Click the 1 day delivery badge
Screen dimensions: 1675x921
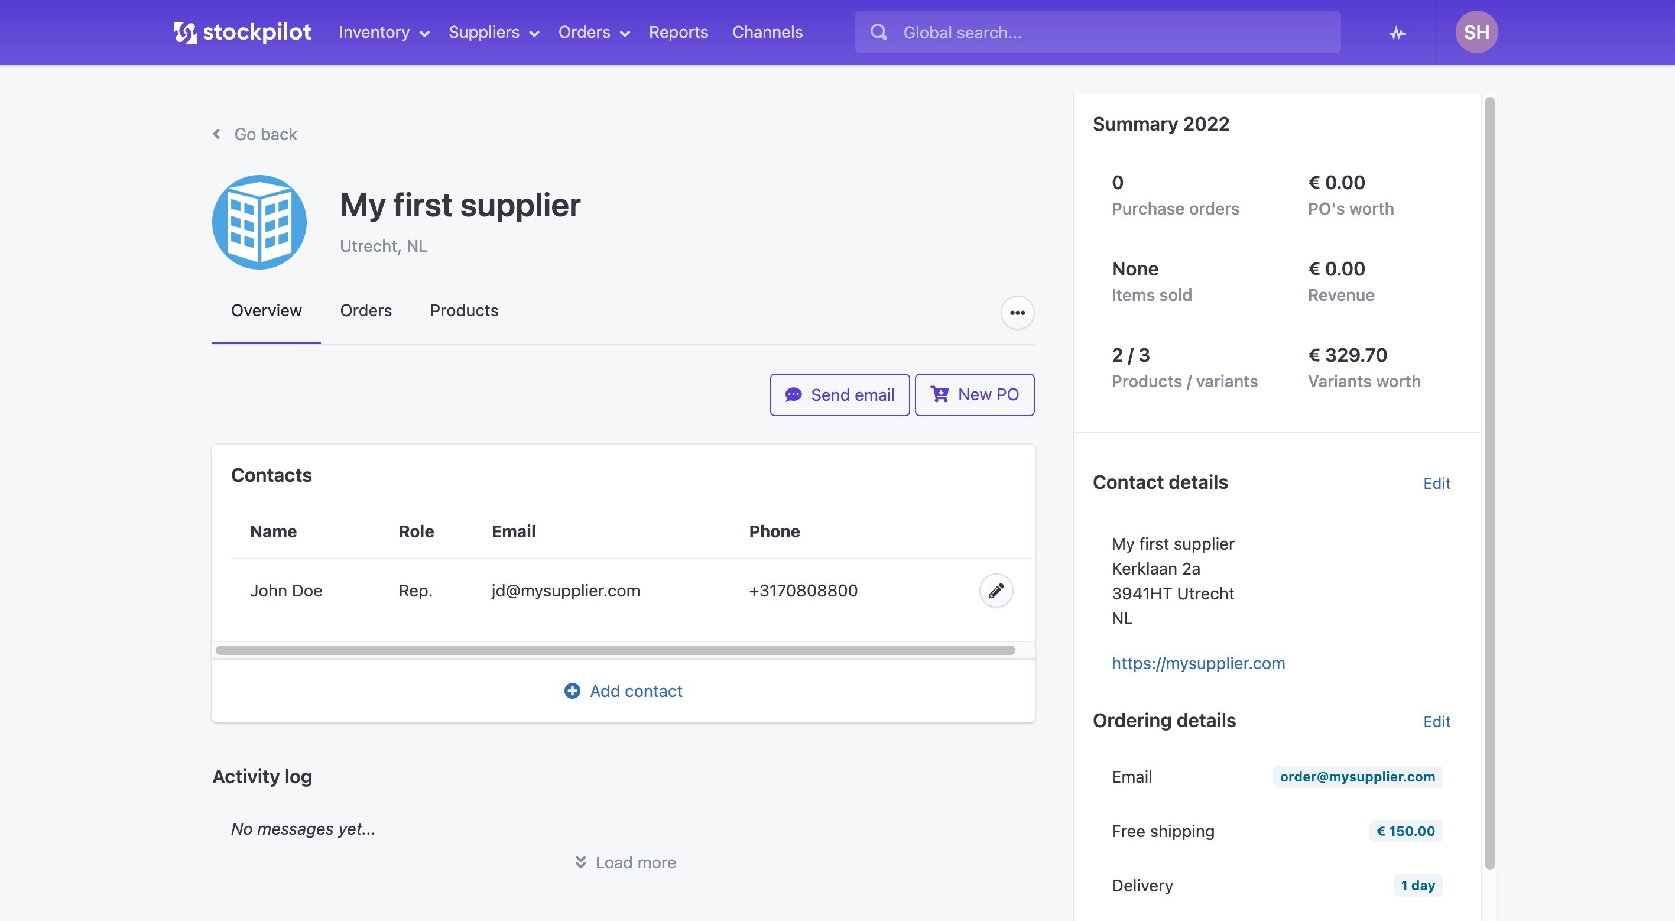[1417, 886]
